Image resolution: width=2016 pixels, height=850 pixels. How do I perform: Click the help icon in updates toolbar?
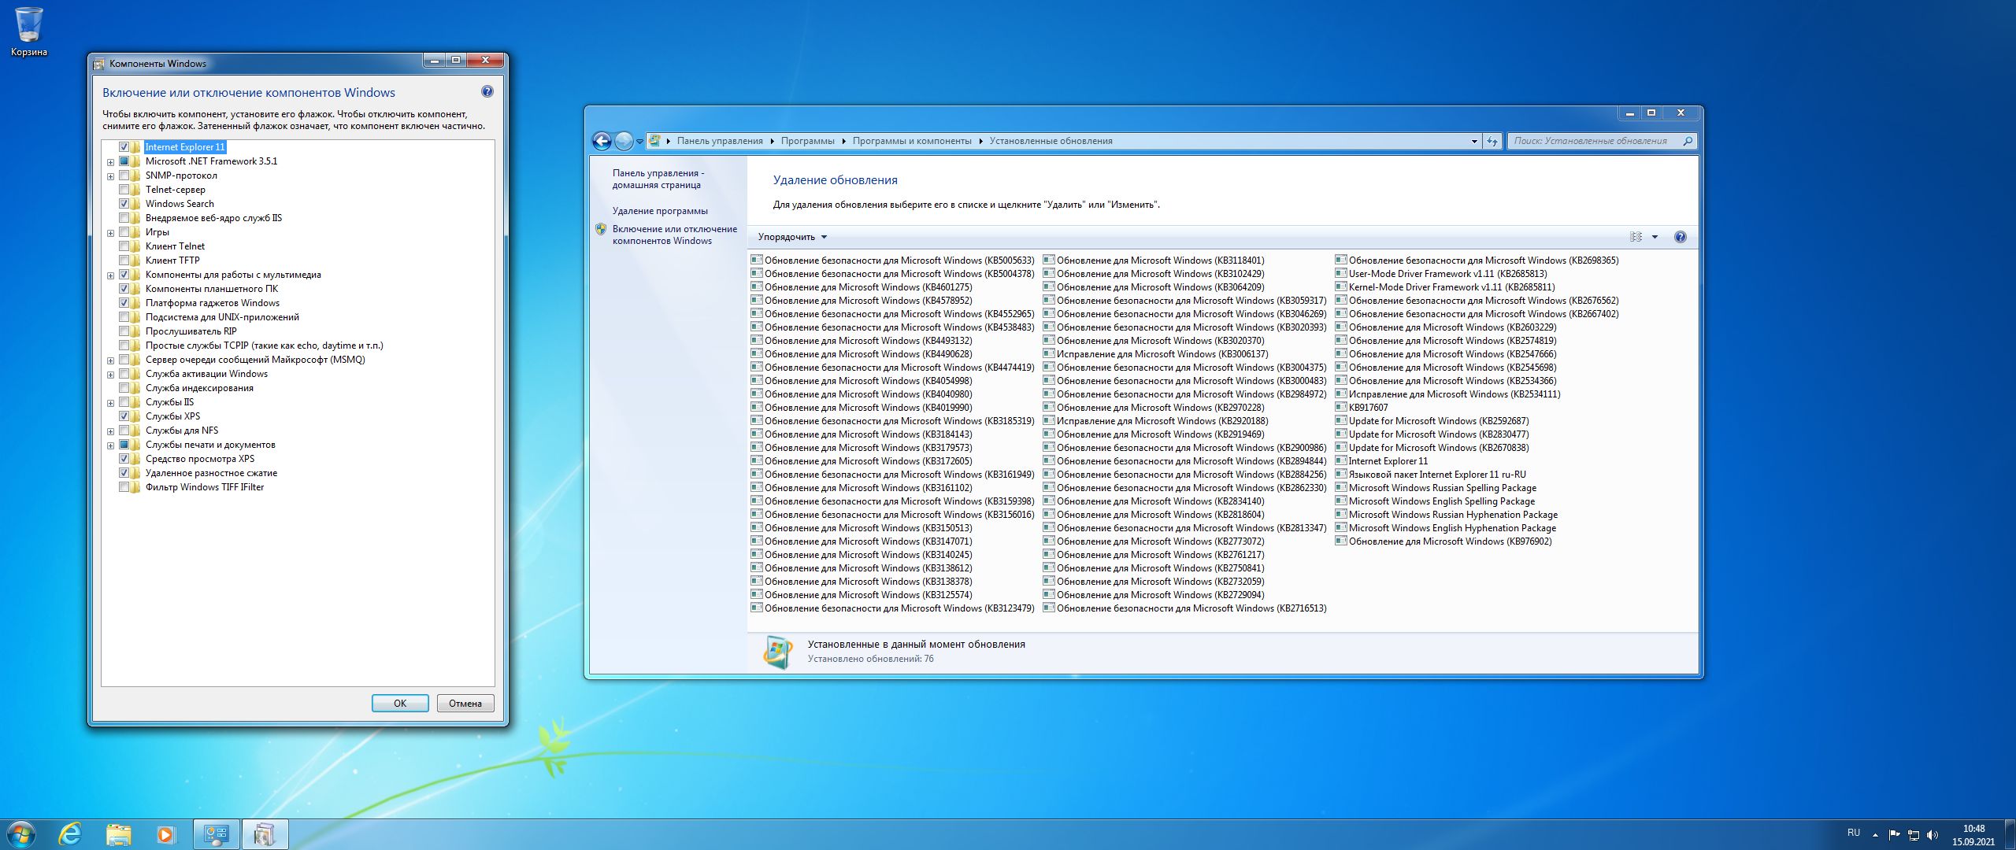[x=1680, y=237]
